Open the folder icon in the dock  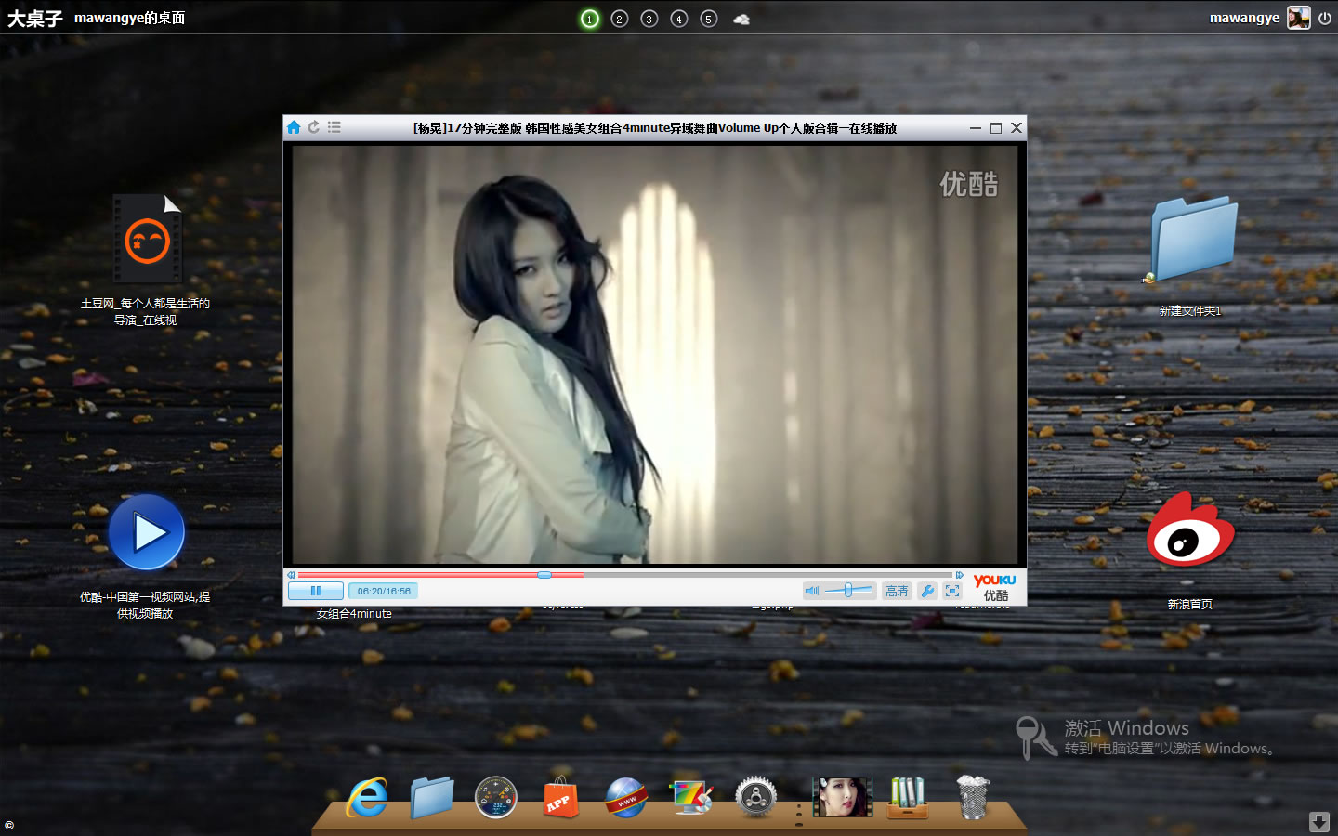pos(432,797)
